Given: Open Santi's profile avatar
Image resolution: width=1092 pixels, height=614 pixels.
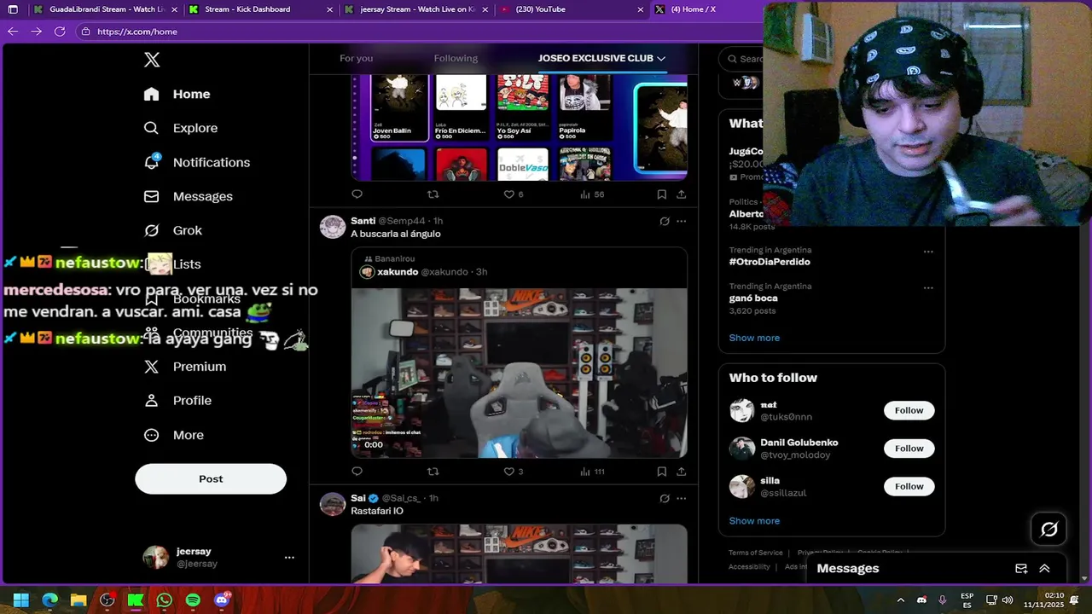Looking at the screenshot, I should click(333, 227).
